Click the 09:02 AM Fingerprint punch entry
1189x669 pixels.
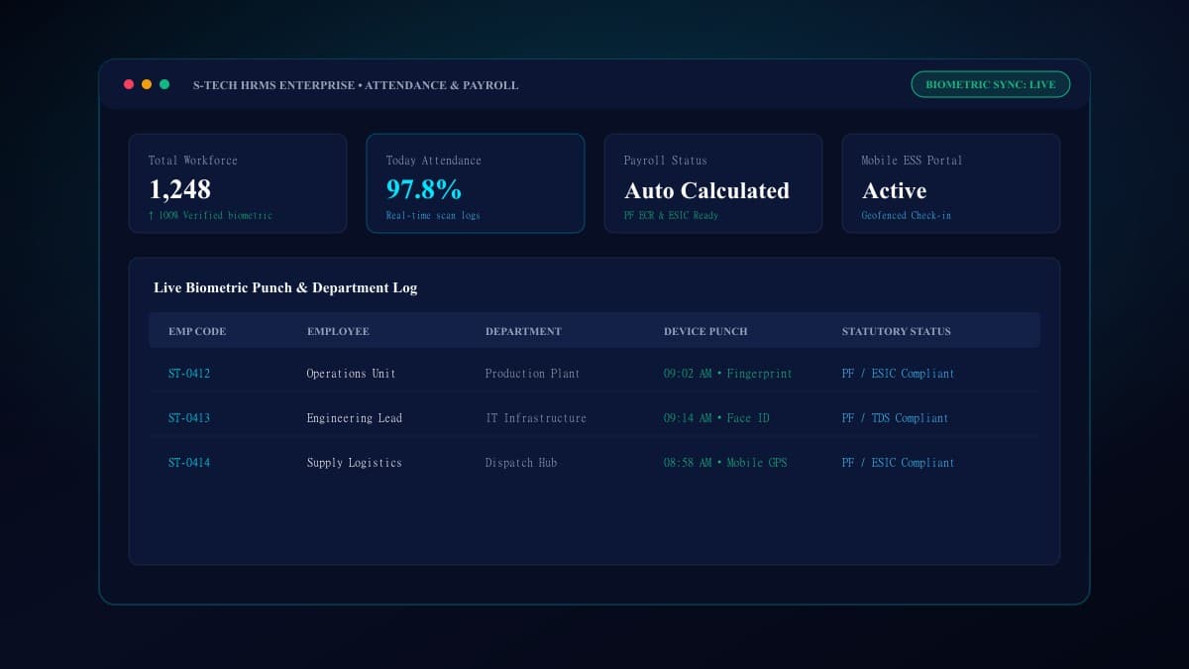pos(728,374)
